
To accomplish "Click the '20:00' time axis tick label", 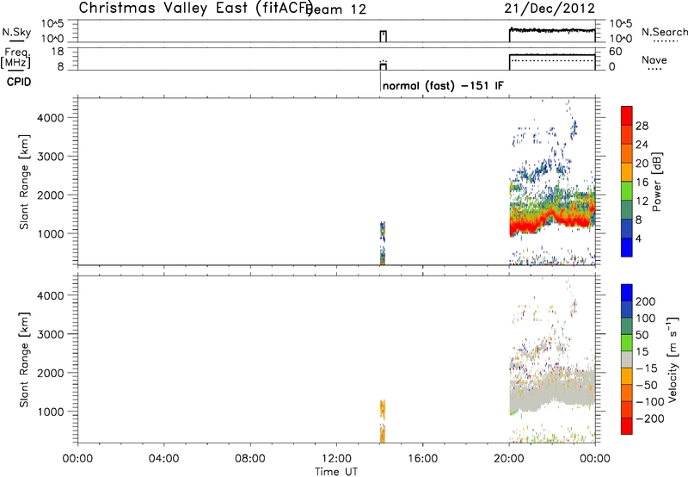I will [x=508, y=459].
